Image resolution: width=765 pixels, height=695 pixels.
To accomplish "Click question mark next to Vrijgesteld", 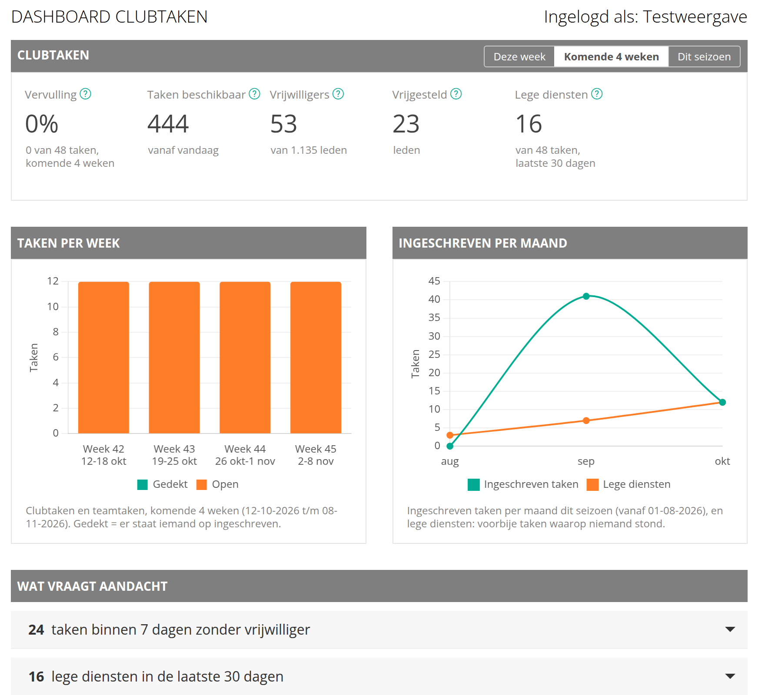I will (456, 94).
